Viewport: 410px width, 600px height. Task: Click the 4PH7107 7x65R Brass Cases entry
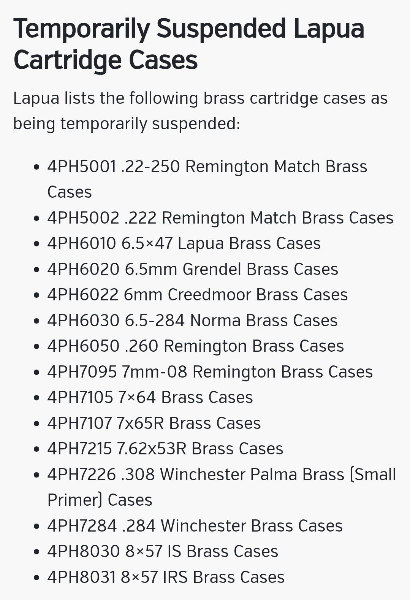pos(154,423)
